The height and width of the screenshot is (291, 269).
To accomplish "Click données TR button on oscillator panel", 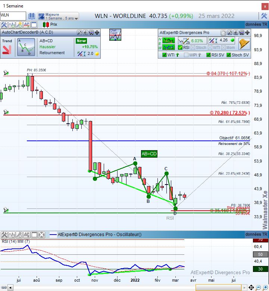I will tap(256, 234).
